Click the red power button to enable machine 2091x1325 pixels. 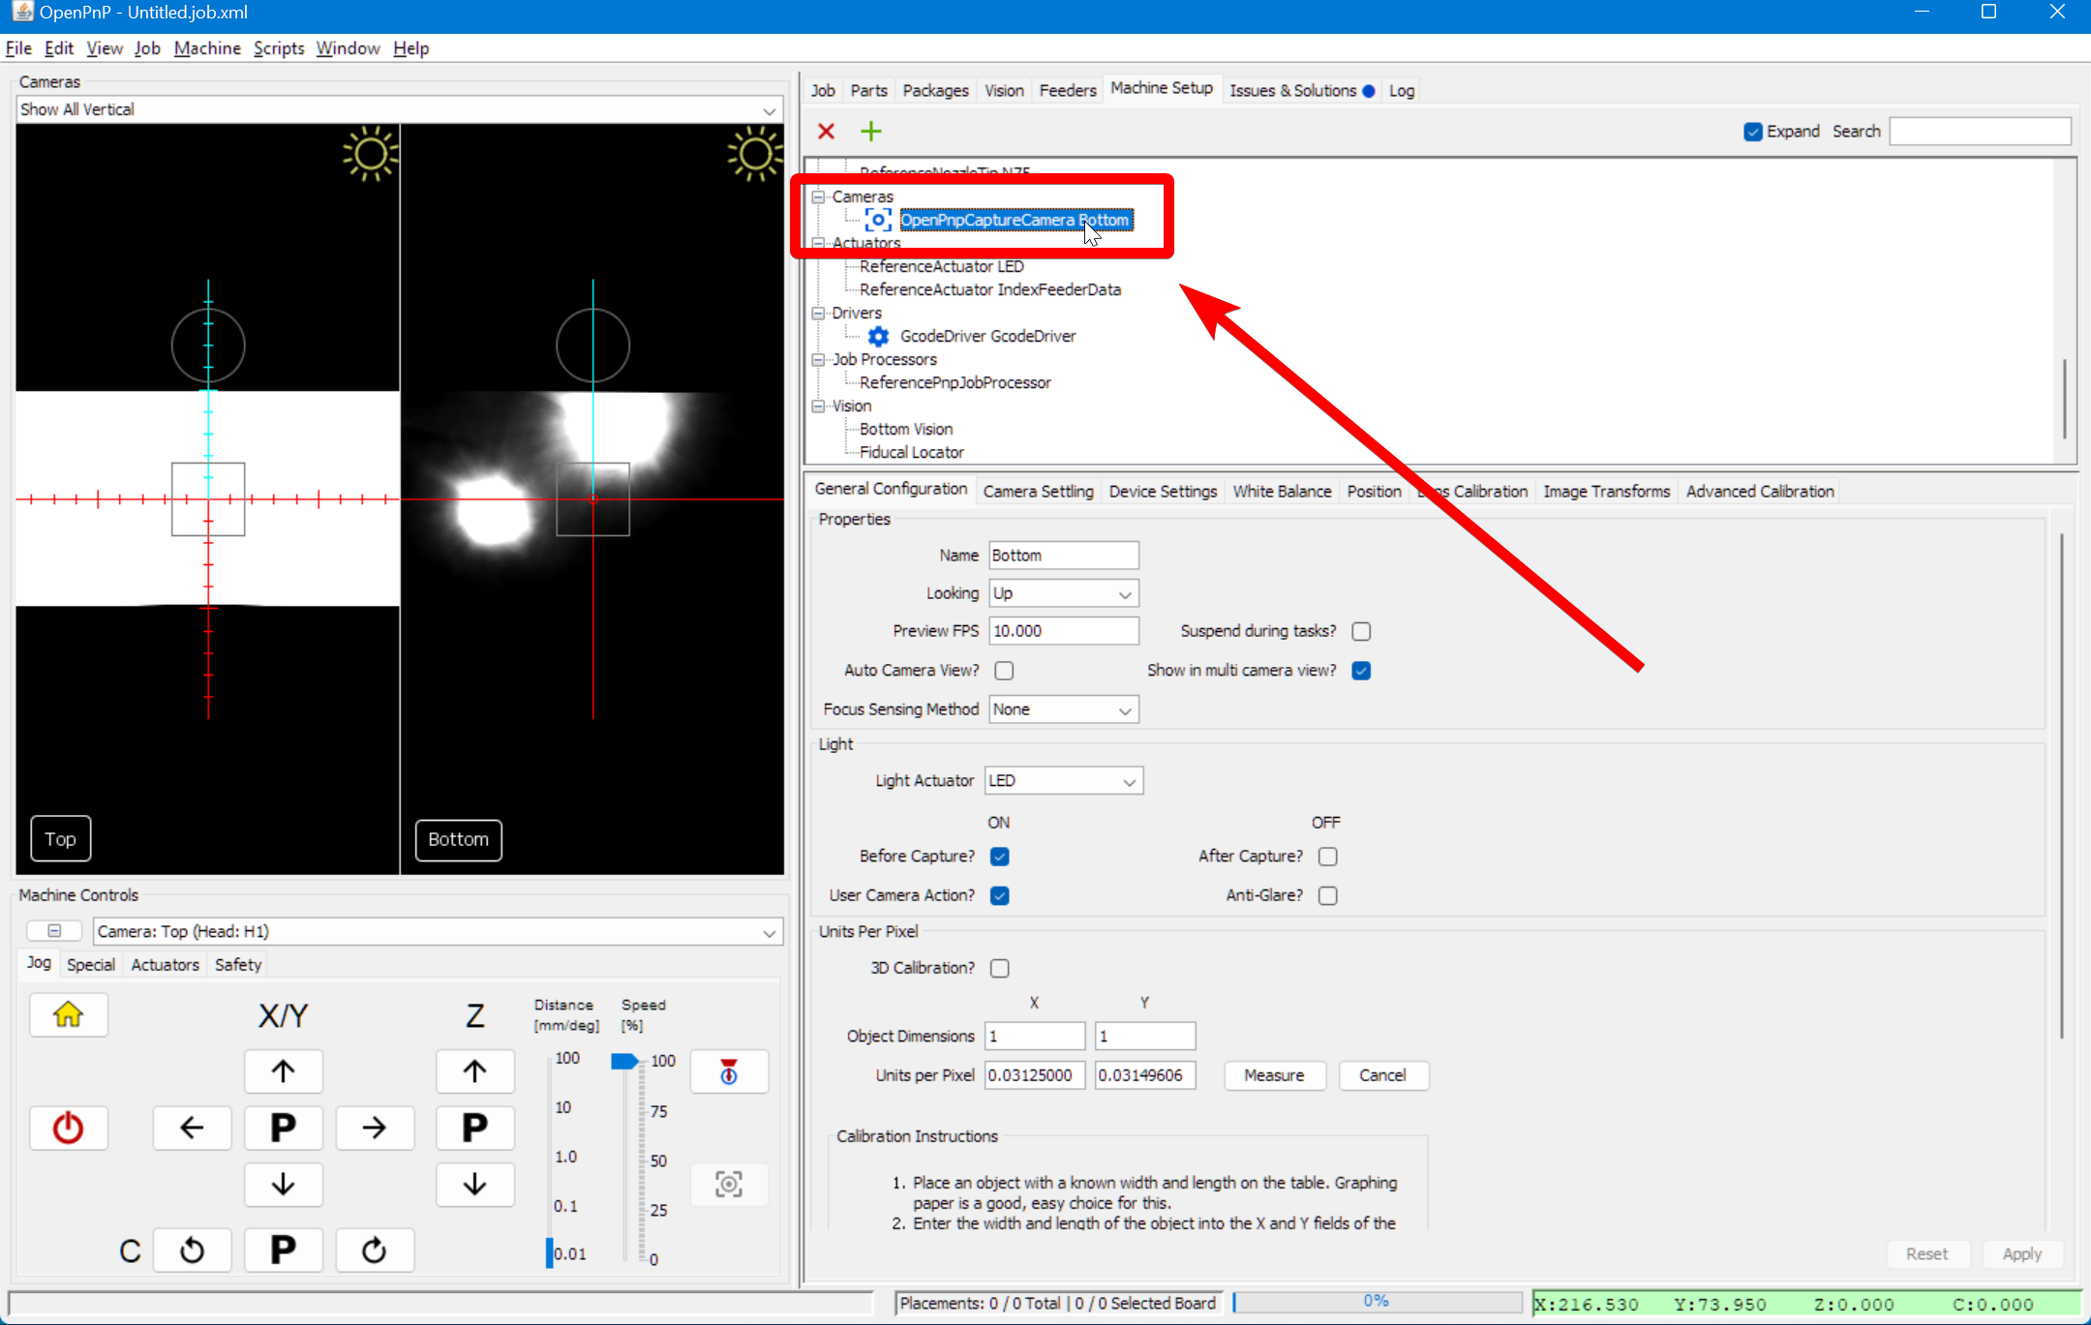tap(68, 1127)
